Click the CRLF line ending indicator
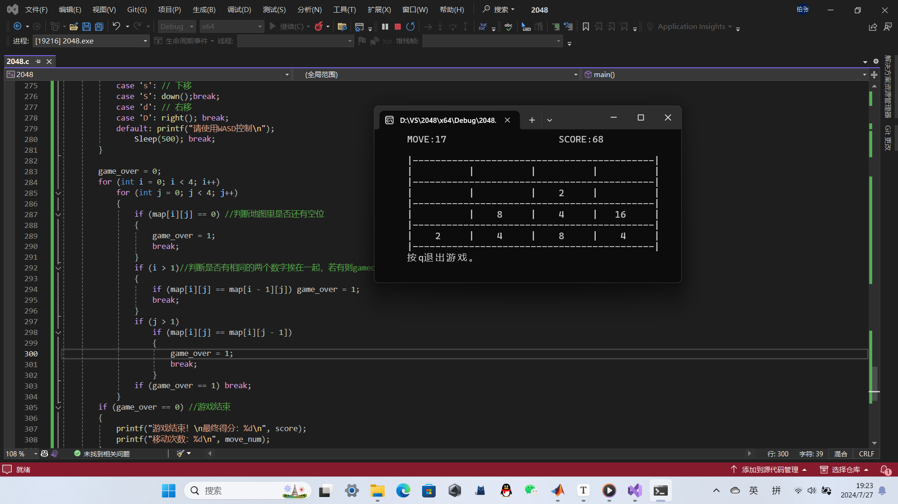The width and height of the screenshot is (898, 504). click(866, 454)
